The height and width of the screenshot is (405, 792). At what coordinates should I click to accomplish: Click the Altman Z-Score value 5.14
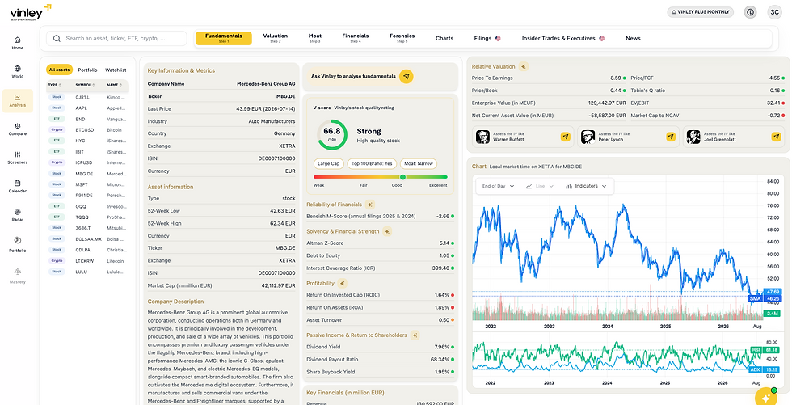click(x=444, y=243)
